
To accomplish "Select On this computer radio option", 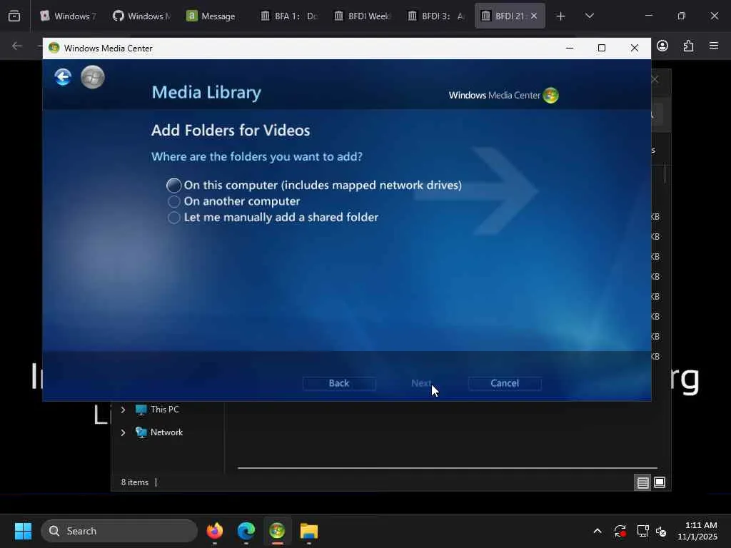I will 174,186.
